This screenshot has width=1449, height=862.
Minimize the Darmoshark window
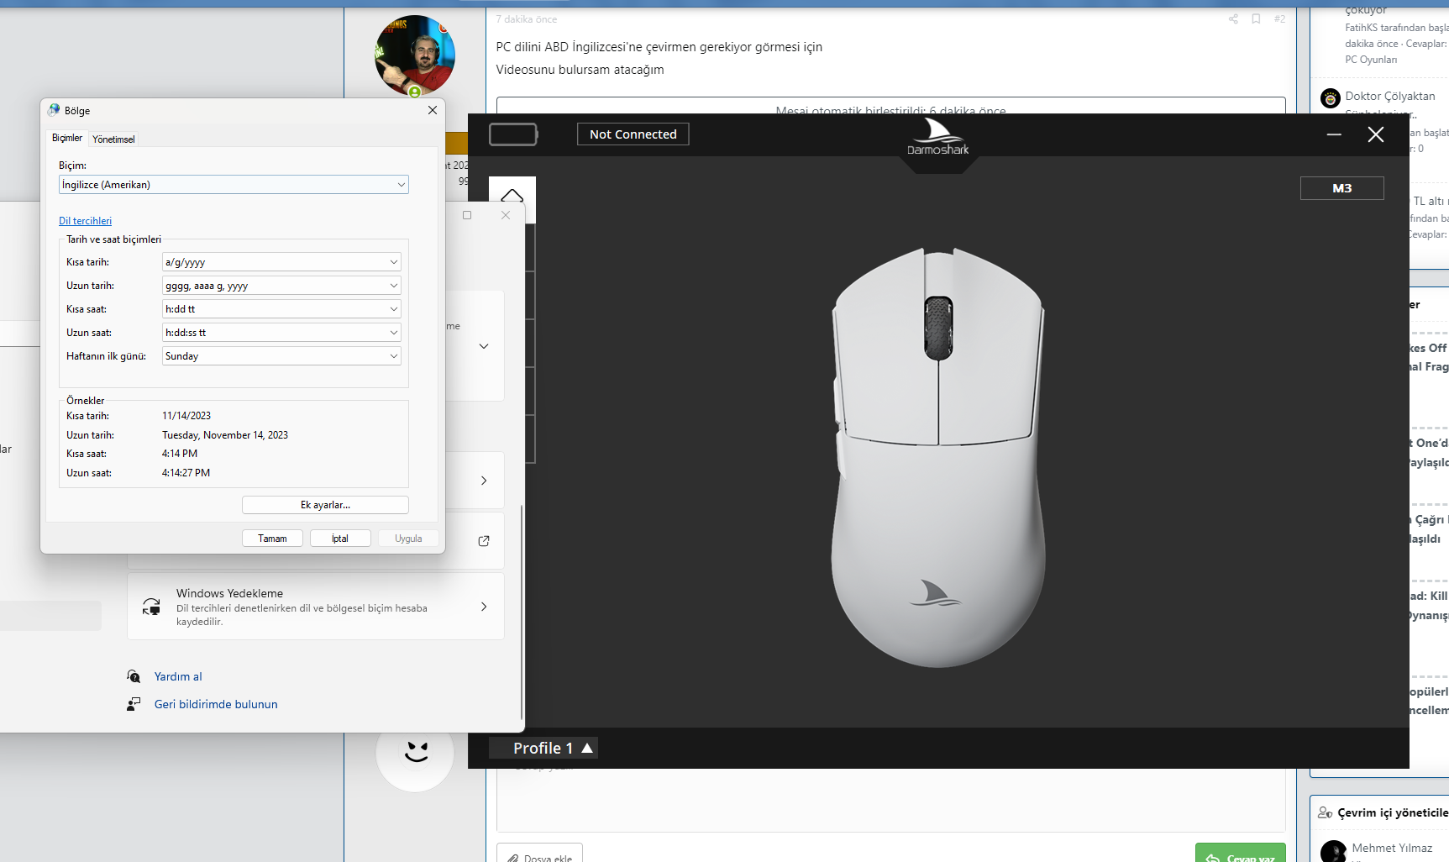[x=1334, y=134]
